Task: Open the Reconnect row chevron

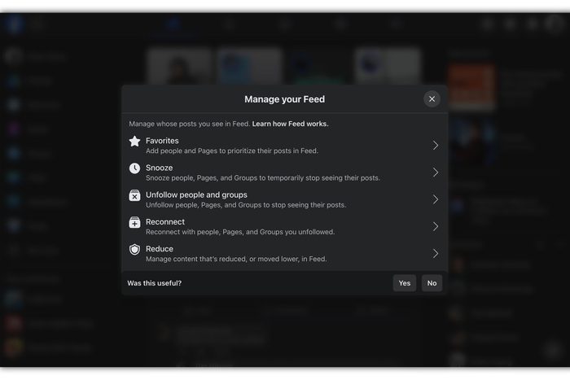Action: 436,226
